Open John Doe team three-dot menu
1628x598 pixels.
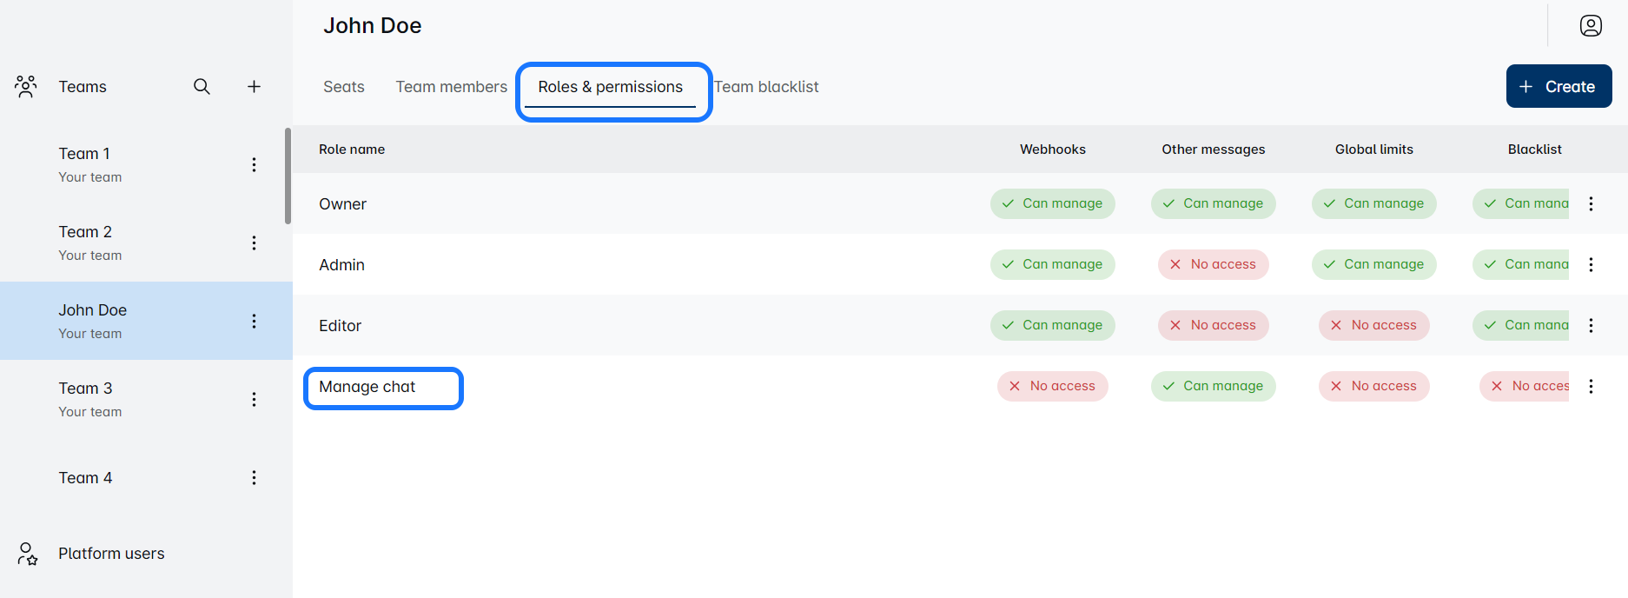[x=254, y=321]
